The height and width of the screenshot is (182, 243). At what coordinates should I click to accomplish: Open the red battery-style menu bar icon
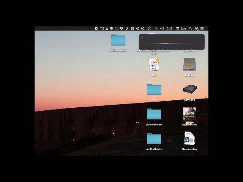116,28
